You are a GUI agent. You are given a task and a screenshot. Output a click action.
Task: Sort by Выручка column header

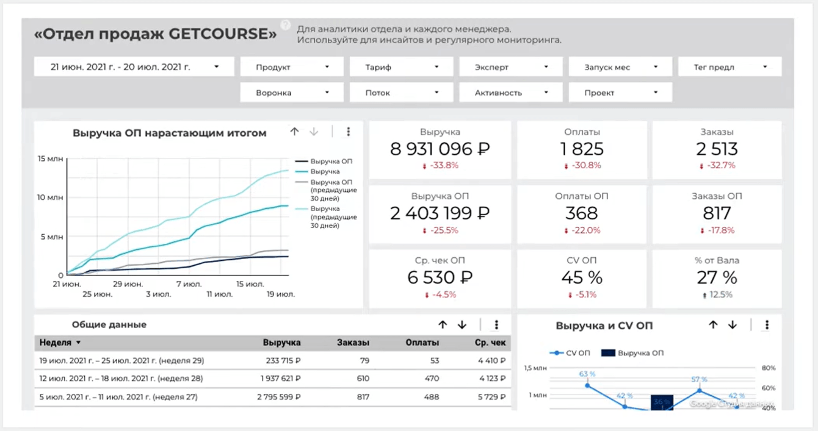pyautogui.click(x=281, y=343)
